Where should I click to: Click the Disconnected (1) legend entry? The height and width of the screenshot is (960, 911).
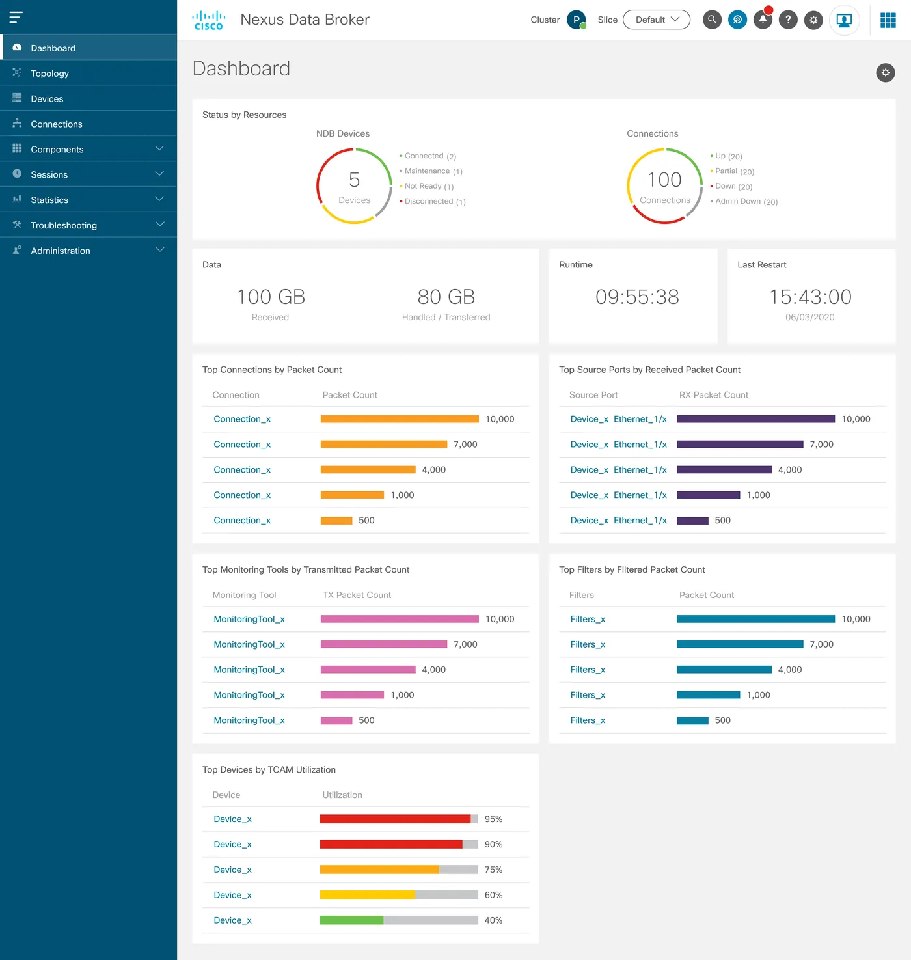click(433, 202)
